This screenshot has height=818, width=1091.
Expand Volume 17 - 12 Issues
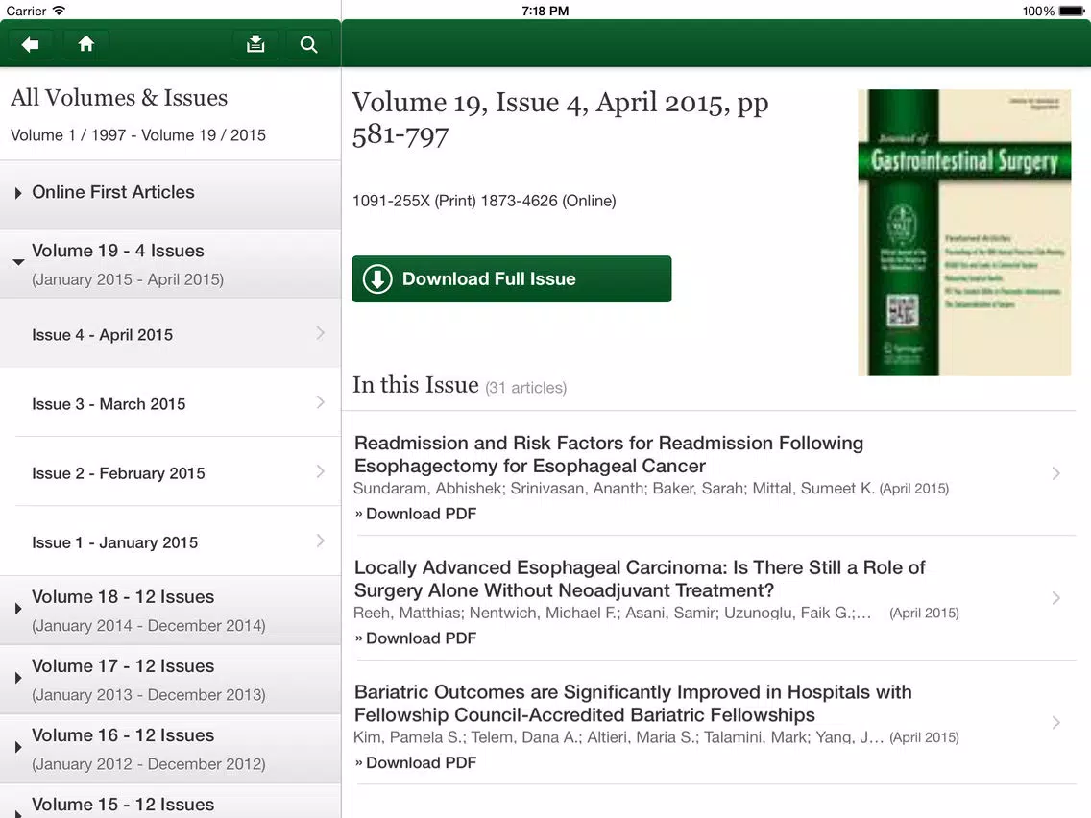[171, 680]
